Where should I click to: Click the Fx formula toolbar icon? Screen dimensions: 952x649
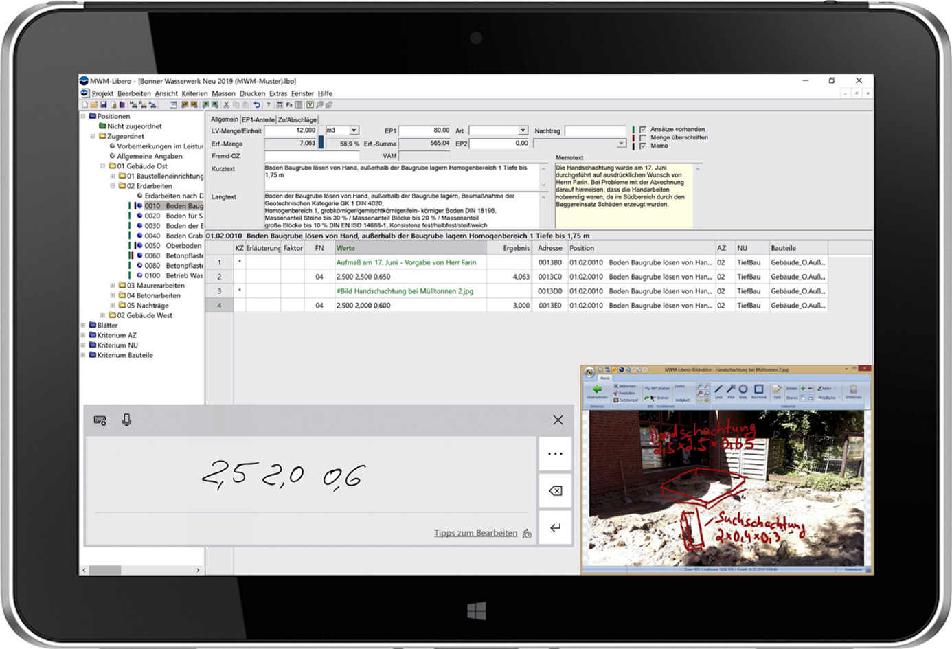tap(289, 105)
